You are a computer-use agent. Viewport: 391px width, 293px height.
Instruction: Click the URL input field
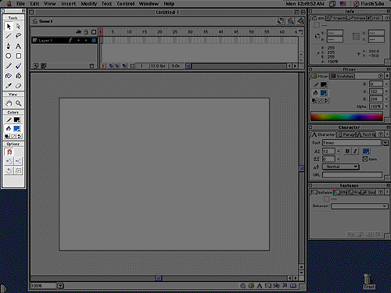(352, 175)
